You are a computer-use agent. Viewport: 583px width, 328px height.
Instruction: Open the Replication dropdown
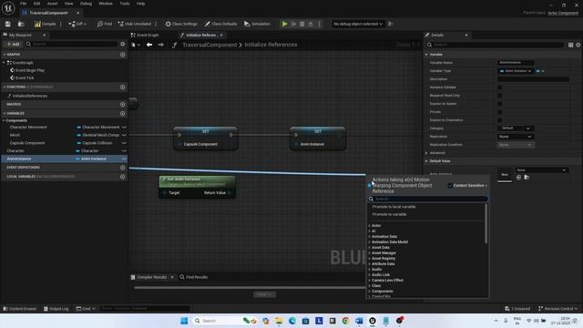[516, 137]
